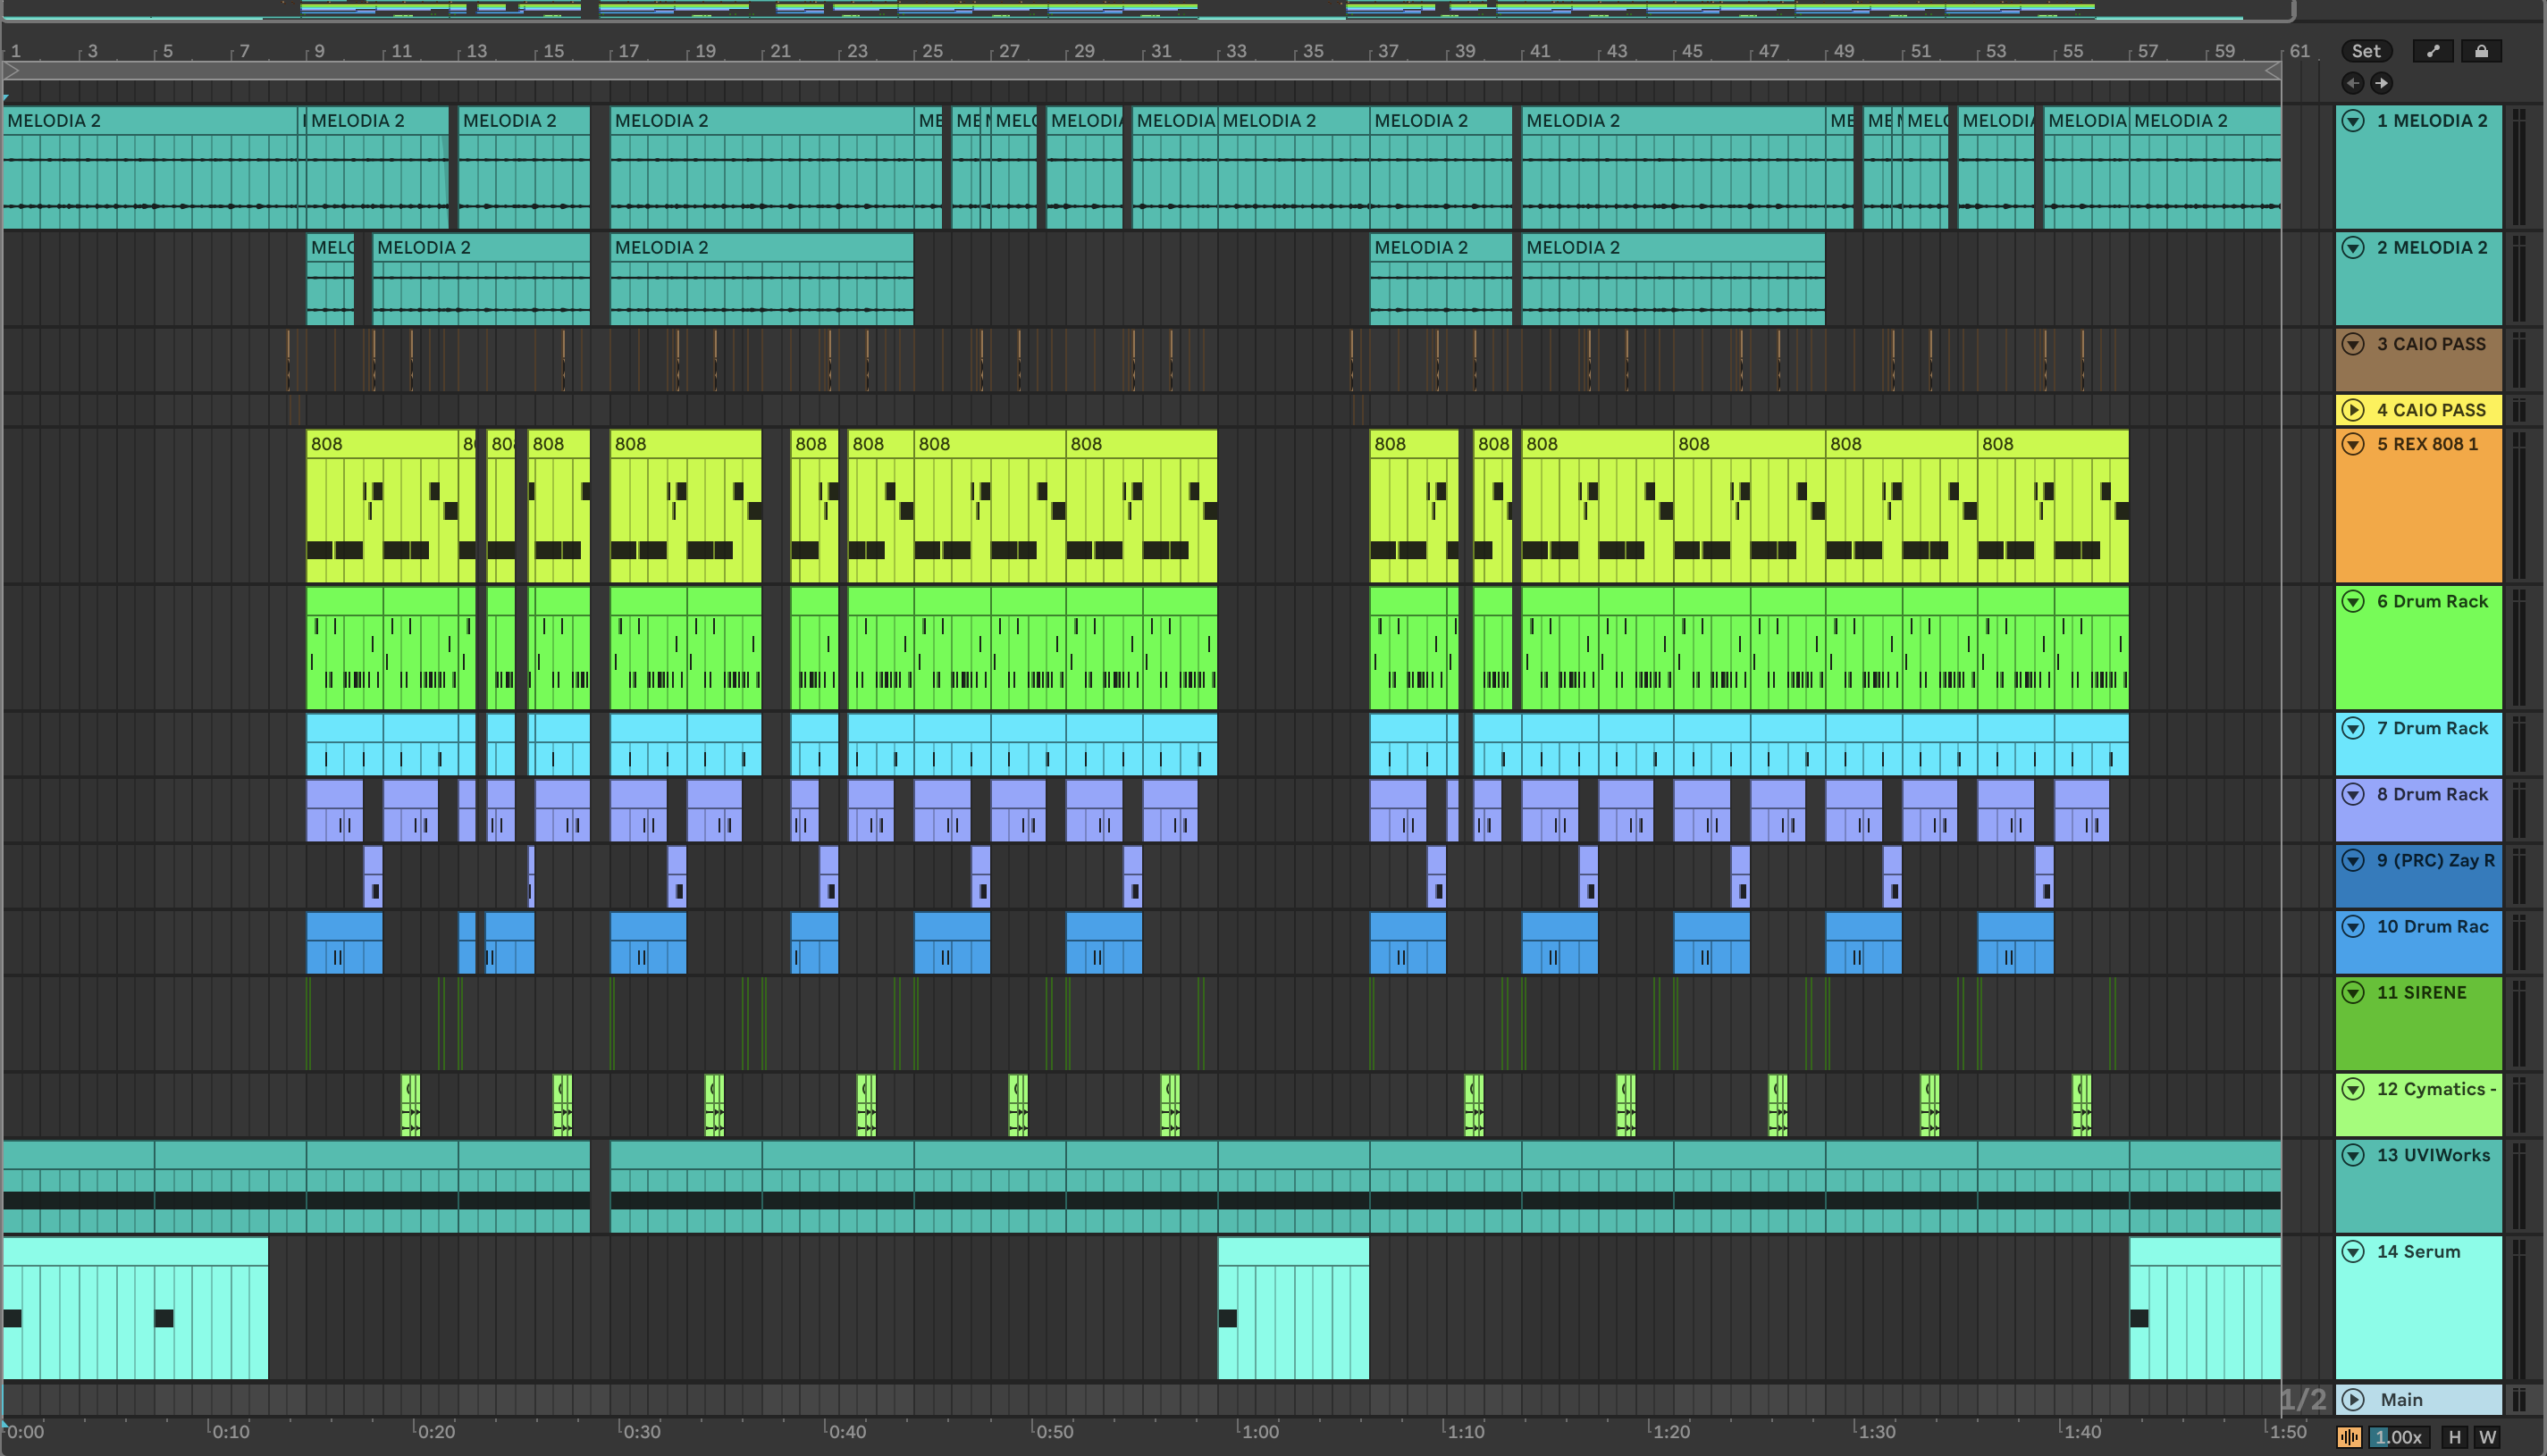This screenshot has width=2547, height=1456.
Task: Collapse the 14 Serum track toggle
Action: pyautogui.click(x=2354, y=1252)
